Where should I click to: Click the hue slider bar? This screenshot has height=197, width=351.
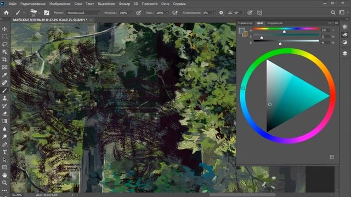click(286, 29)
